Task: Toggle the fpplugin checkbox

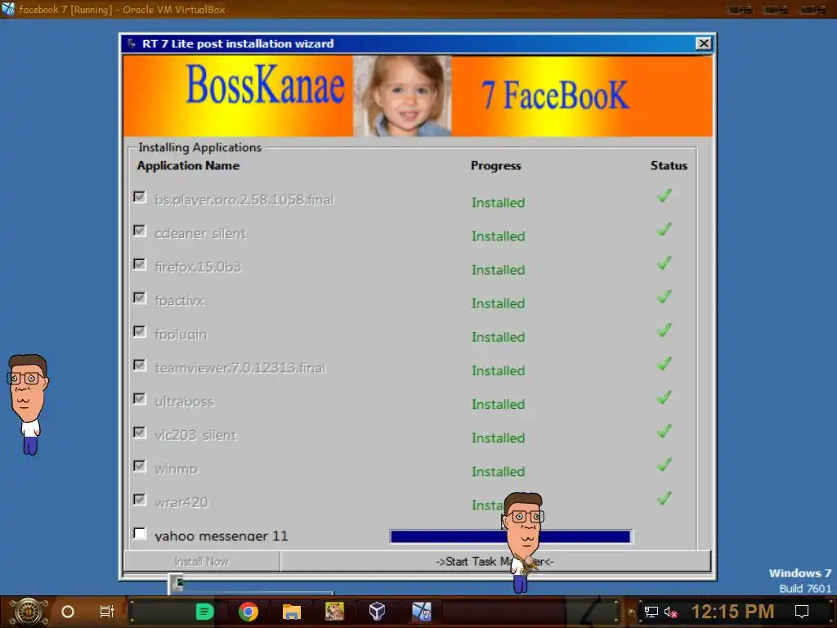Action: (x=140, y=332)
